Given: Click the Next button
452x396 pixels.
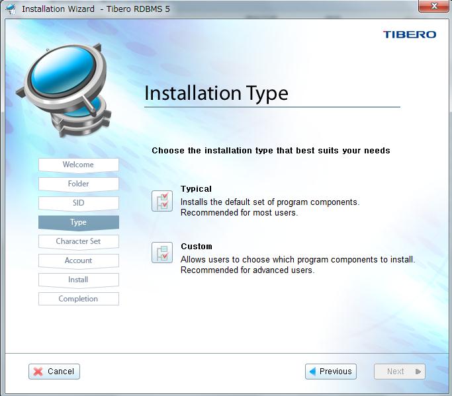Looking at the screenshot, I should pos(400,372).
